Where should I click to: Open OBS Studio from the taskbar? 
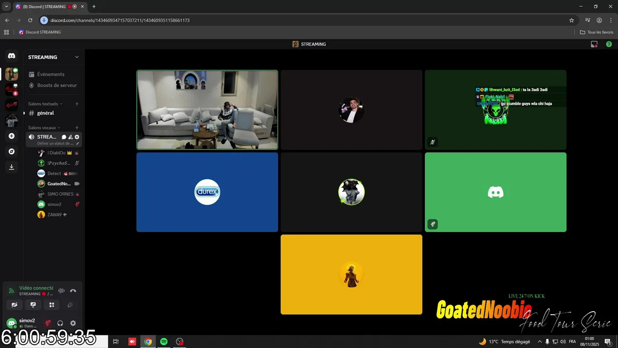[x=180, y=342]
